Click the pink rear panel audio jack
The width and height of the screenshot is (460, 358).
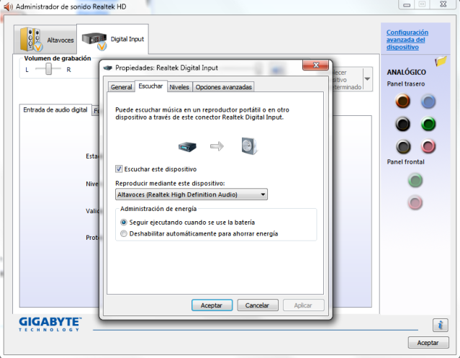coord(428,146)
